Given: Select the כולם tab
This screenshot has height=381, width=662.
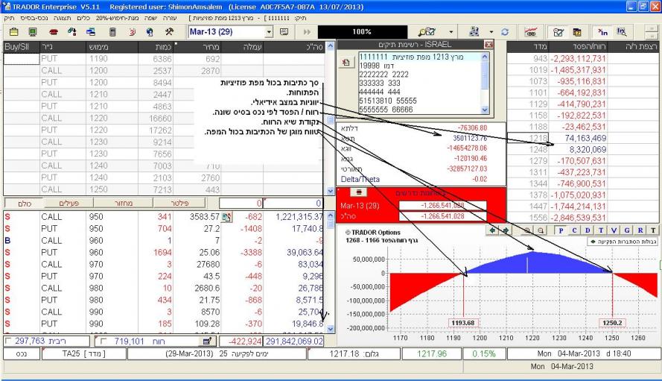Looking at the screenshot, I should click(x=24, y=204).
